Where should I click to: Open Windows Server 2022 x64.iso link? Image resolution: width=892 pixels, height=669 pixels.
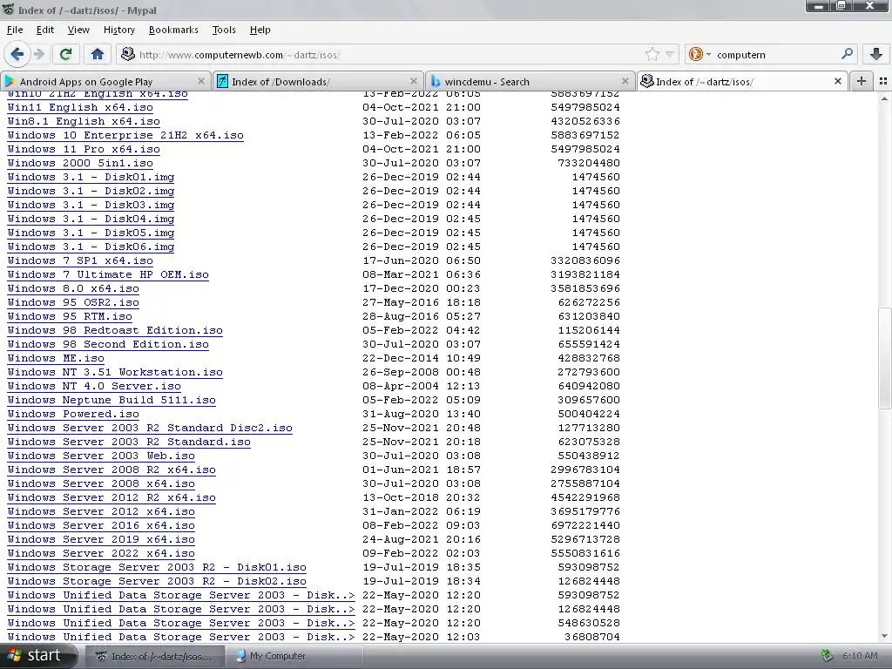pos(101,553)
